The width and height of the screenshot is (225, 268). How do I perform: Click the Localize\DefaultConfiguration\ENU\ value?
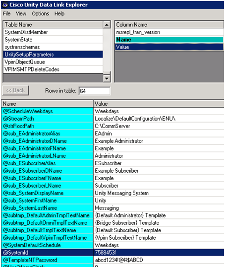pos(159,119)
